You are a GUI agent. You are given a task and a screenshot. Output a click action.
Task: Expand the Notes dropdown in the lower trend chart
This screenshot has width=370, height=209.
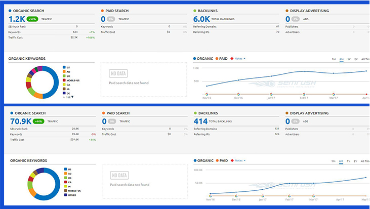coord(240,161)
